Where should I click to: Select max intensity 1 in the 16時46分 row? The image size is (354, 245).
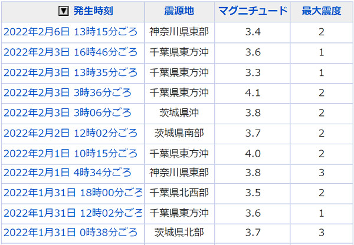[322, 52]
